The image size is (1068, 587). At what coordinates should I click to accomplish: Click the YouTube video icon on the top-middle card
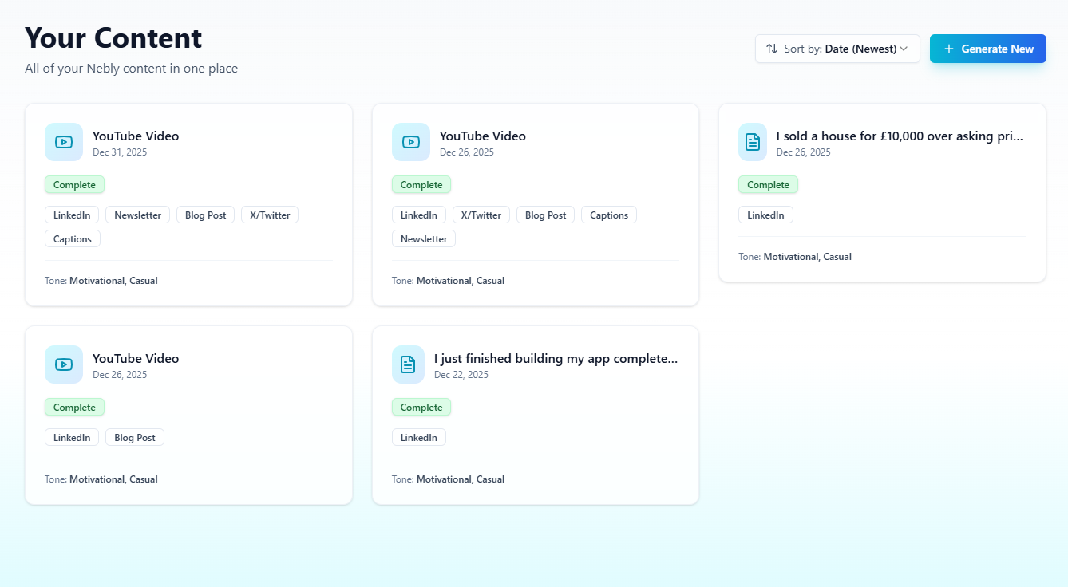[x=410, y=142]
